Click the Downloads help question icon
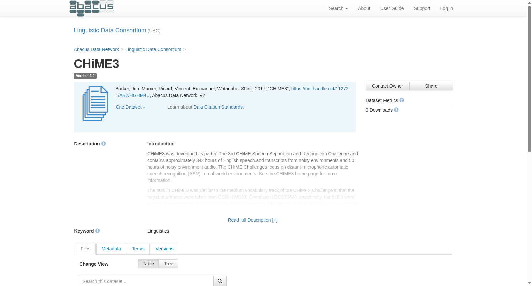The width and height of the screenshot is (532, 286). (396, 110)
